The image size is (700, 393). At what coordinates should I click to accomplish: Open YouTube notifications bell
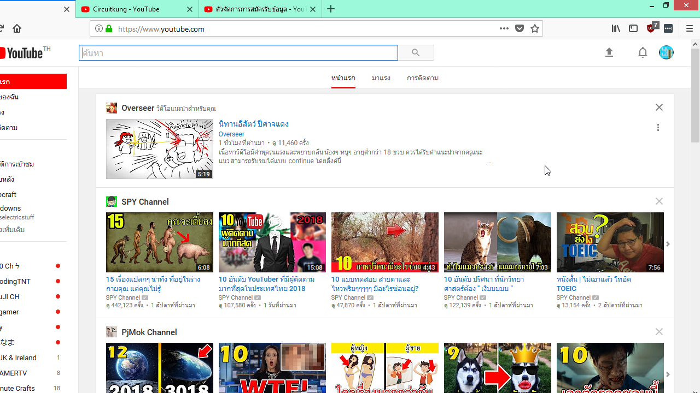click(643, 52)
